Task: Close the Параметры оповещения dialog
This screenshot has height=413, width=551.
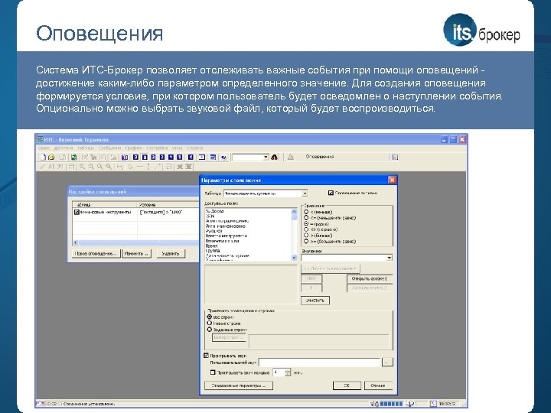Action: pos(392,180)
